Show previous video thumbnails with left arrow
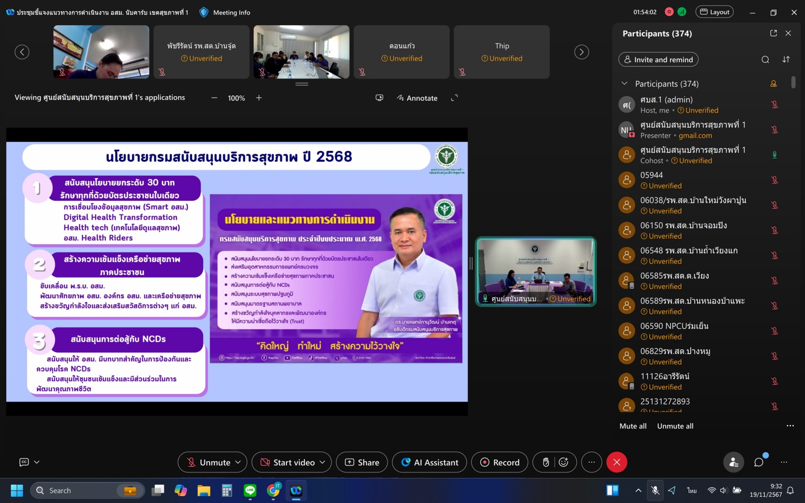The image size is (805, 503). pos(22,52)
